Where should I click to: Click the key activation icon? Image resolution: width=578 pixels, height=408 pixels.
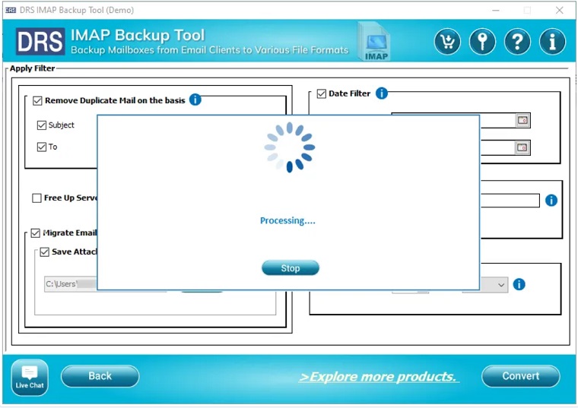pyautogui.click(x=482, y=42)
